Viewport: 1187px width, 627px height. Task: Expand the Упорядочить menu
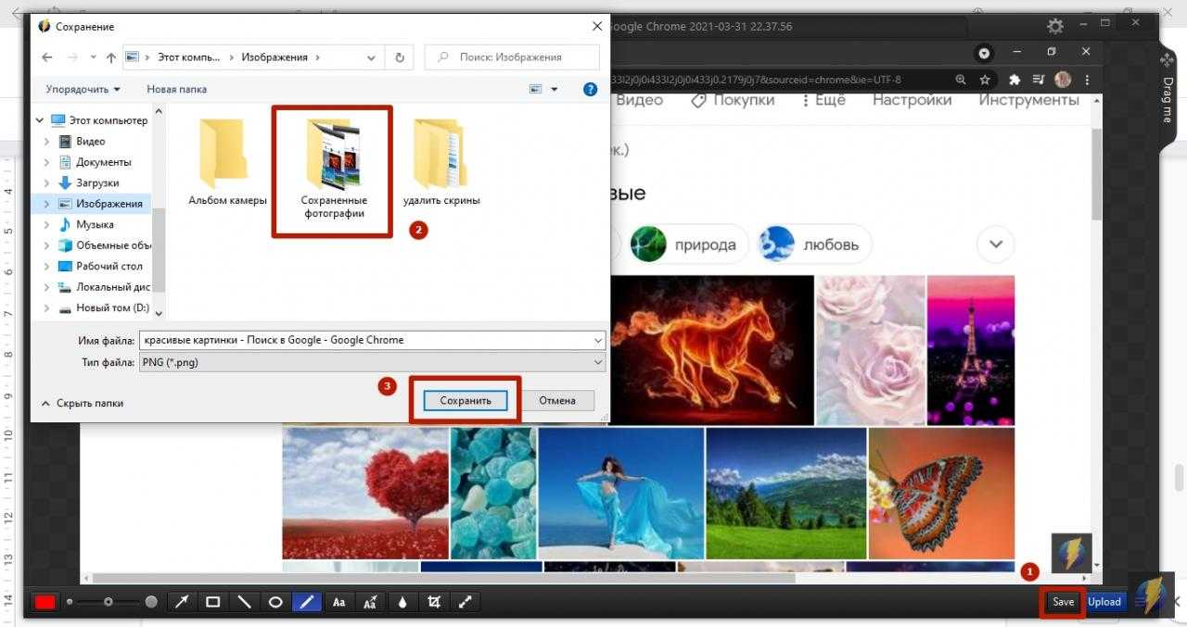(83, 90)
